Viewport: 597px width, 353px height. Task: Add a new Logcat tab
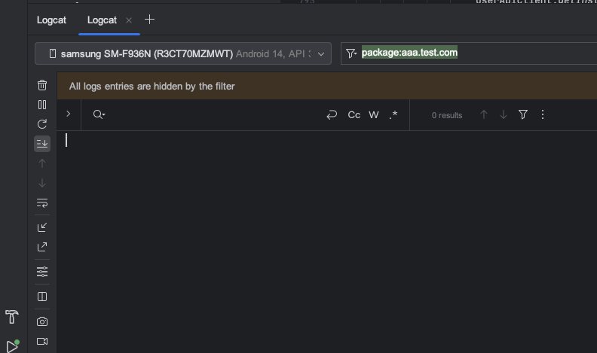[x=150, y=20]
